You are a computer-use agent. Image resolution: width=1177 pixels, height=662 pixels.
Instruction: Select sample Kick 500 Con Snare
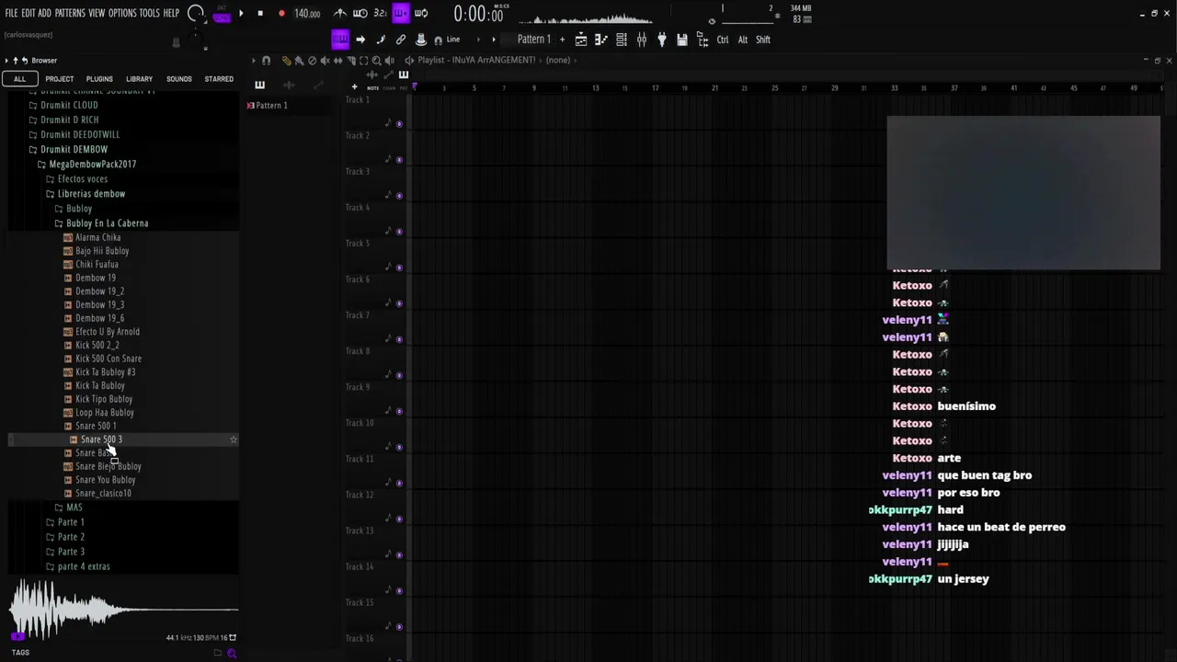[109, 359]
